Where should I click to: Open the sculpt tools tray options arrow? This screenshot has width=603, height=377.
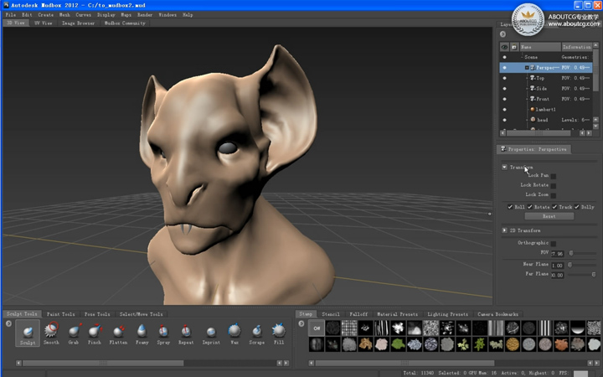pos(8,324)
